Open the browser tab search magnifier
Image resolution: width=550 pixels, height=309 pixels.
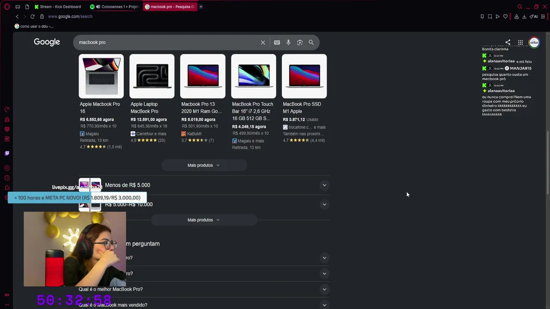coord(519,7)
